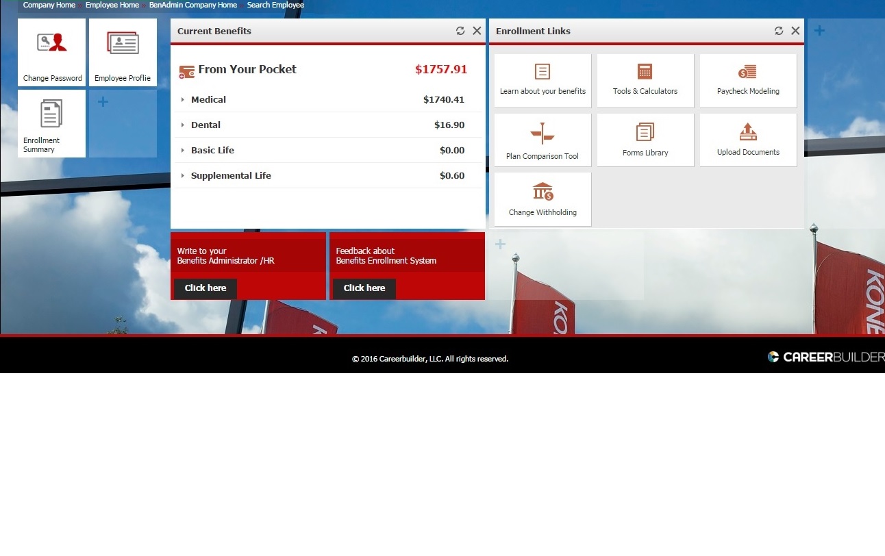This screenshot has height=556, width=885.
Task: Open Upload Documents
Action: pos(748,140)
